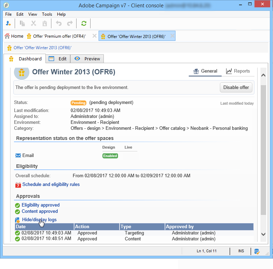Click the cut scissors toolbar icon

pos(34,23)
